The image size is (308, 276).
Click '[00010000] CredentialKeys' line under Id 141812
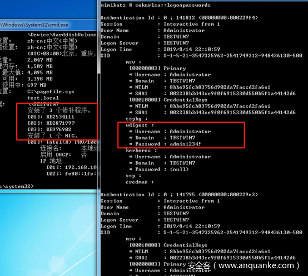(168, 100)
